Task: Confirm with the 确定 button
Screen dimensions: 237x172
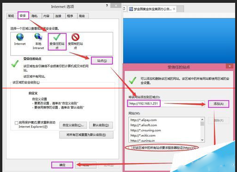Action: (62, 165)
